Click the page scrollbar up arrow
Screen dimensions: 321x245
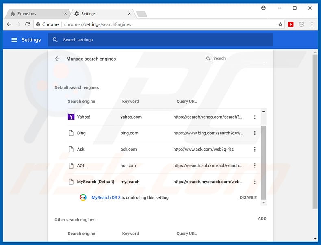coord(315,52)
